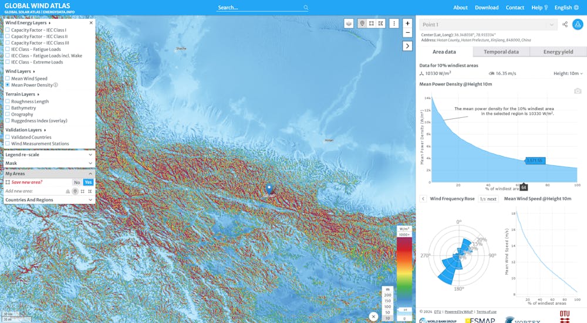Zoom in the map with plus button
The height and width of the screenshot is (323, 587).
(x=407, y=23)
